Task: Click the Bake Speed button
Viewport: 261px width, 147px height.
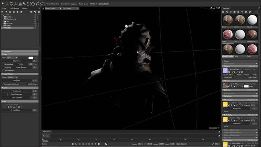Action: [181, 144]
